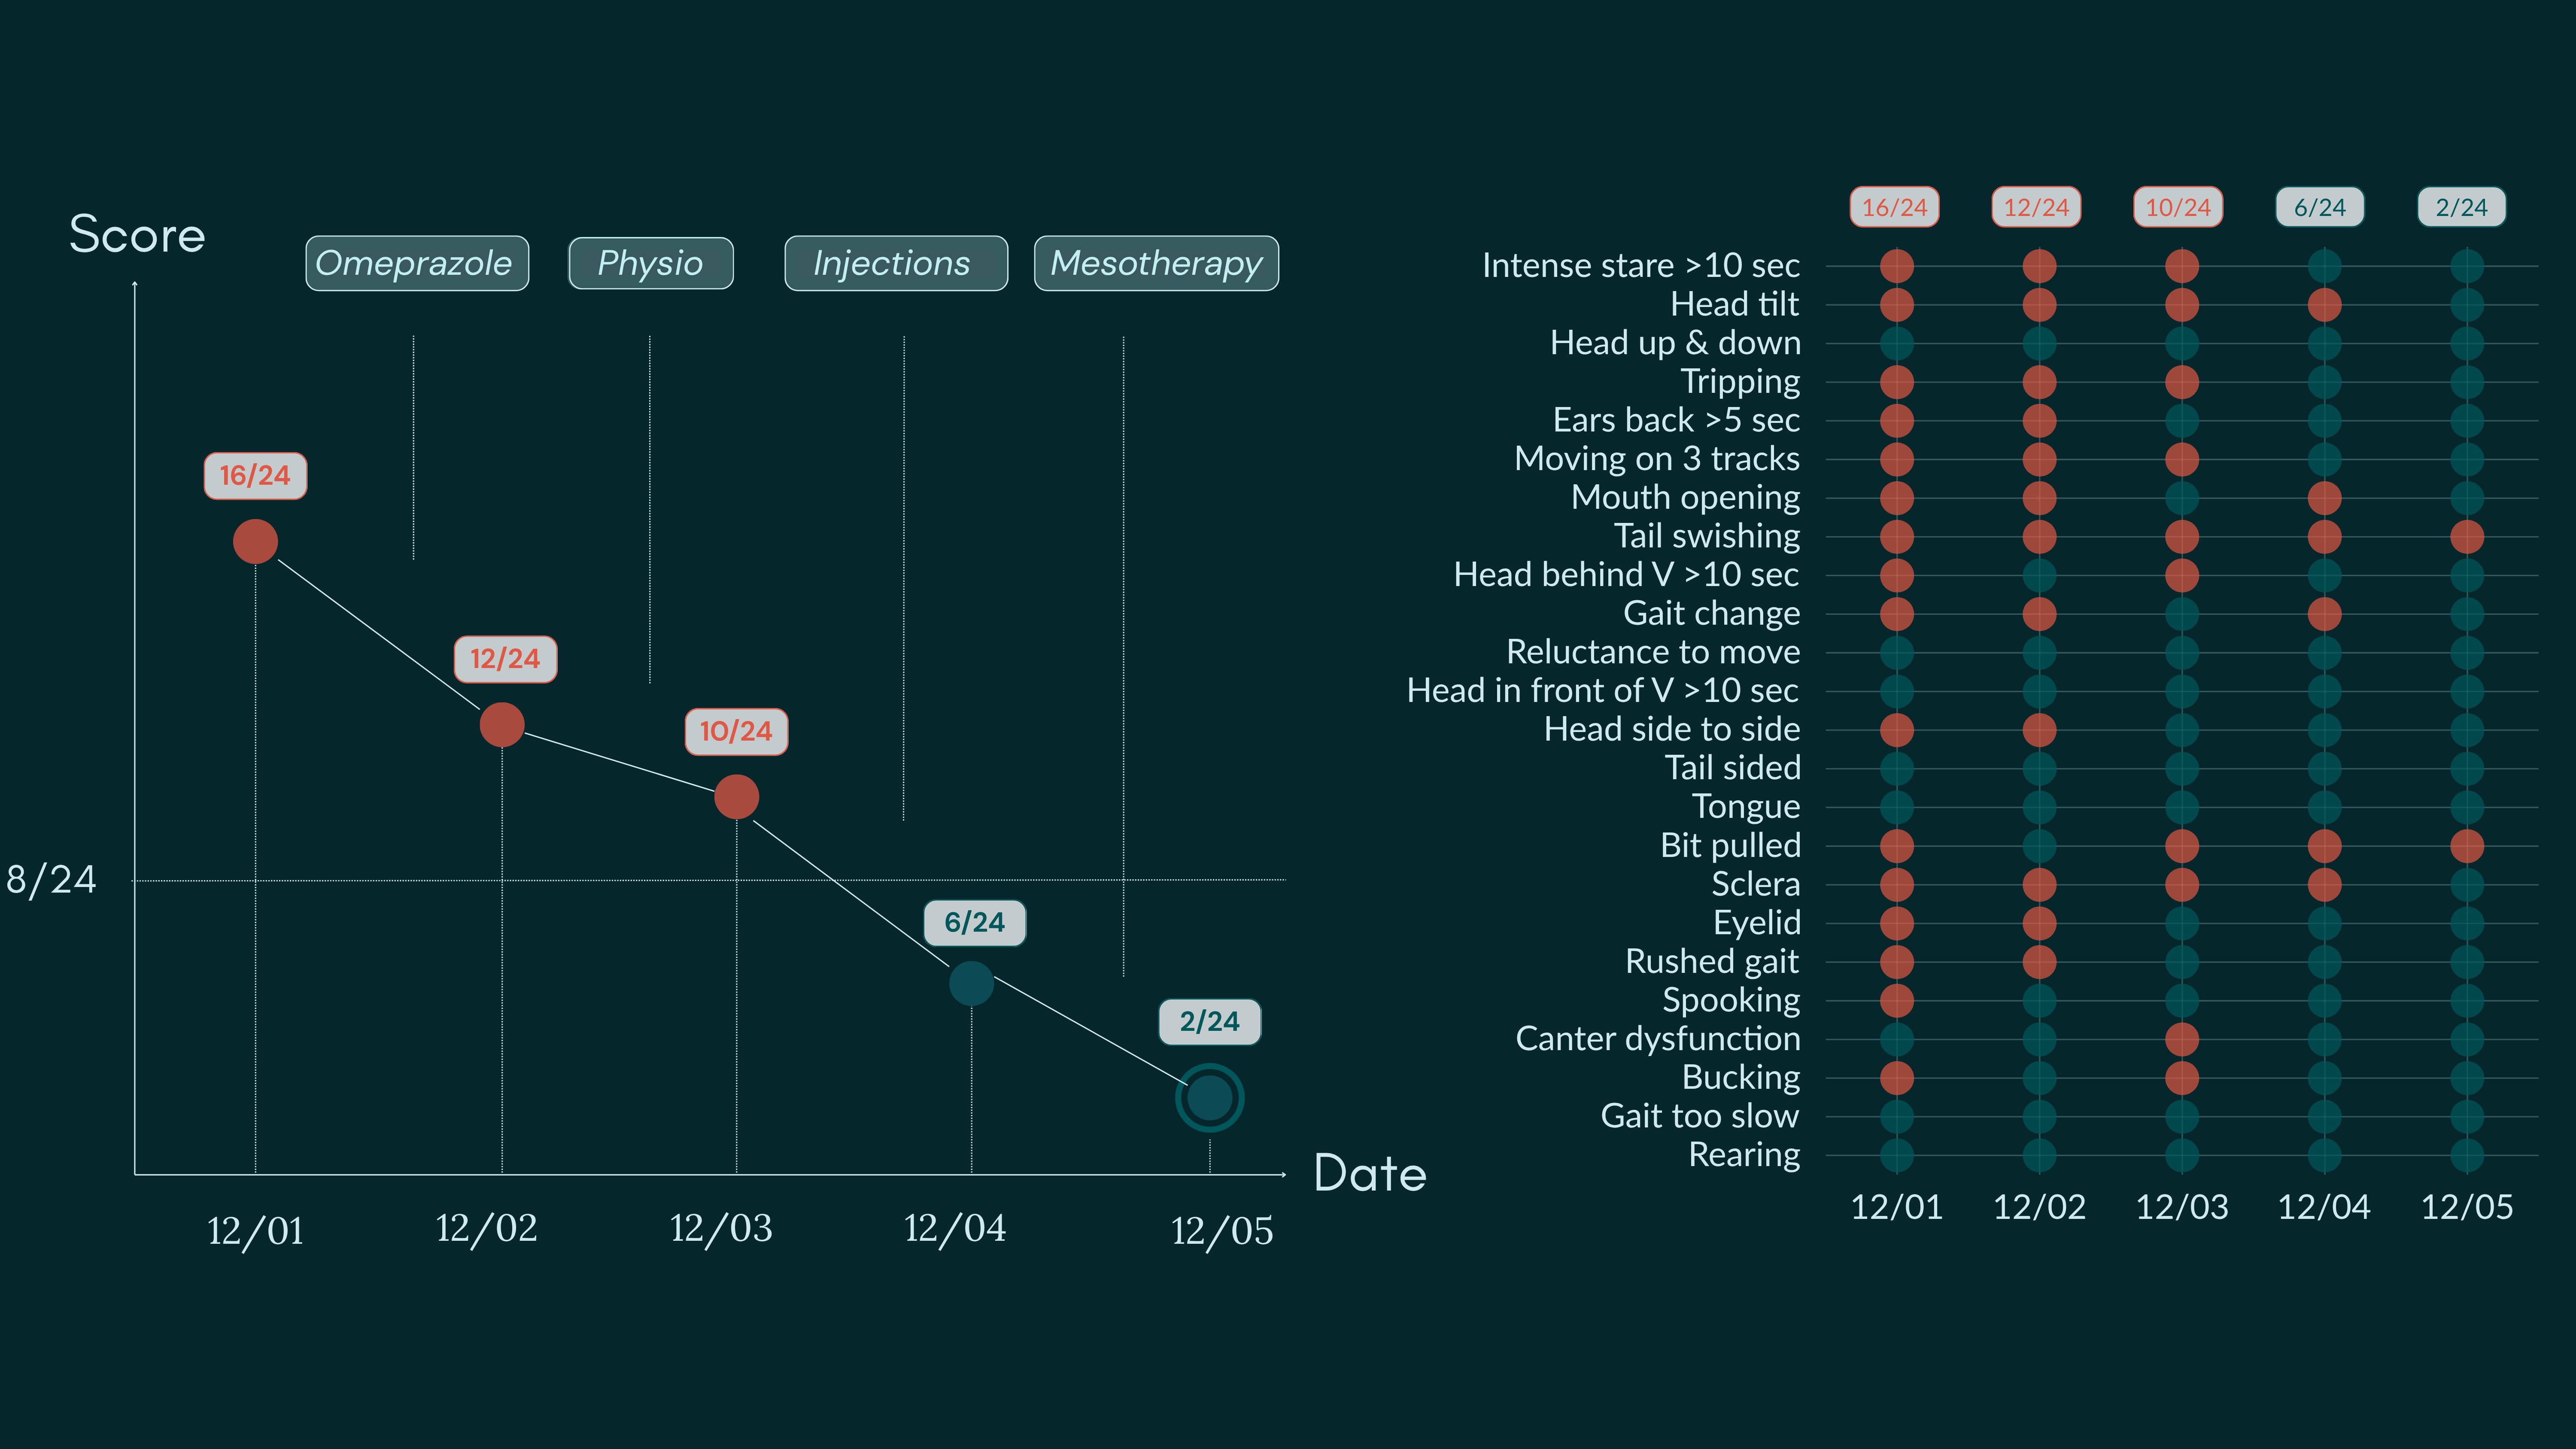Viewport: 2576px width, 1449px height.
Task: Click the 6/24 score badge on the line chart
Action: (975, 922)
